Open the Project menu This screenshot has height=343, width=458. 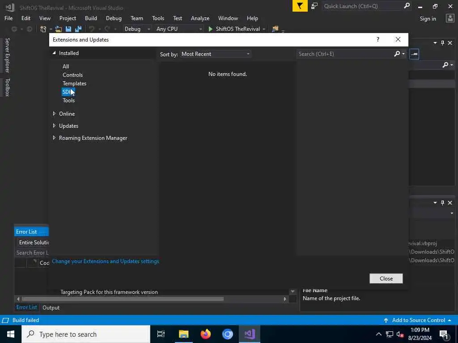(68, 18)
